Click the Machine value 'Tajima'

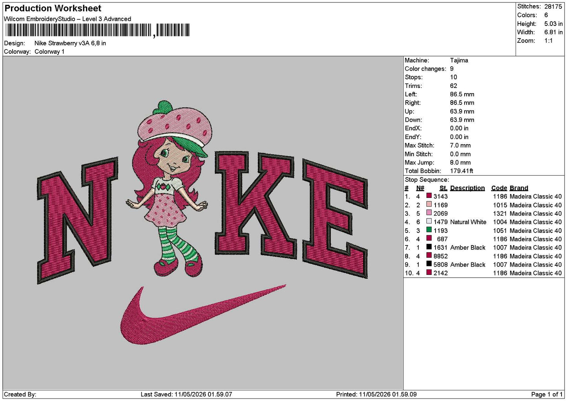[459, 60]
